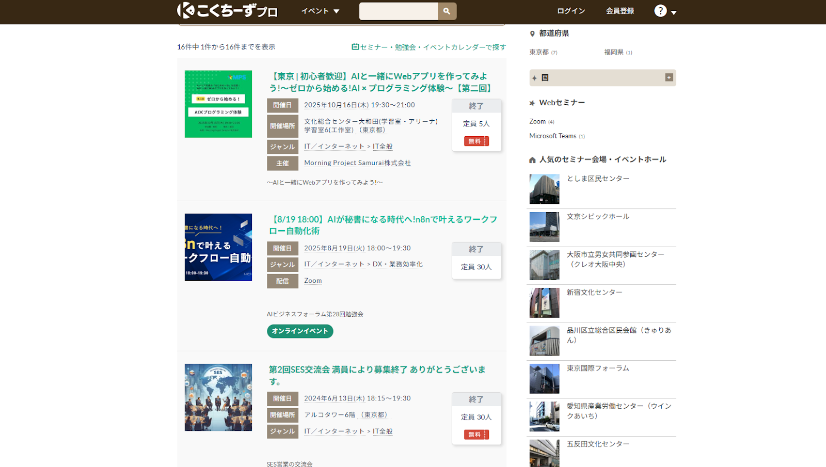Viewport: 826px width, 467px height.
Task: Click the としま区民センター venue photo
Action: (544, 189)
